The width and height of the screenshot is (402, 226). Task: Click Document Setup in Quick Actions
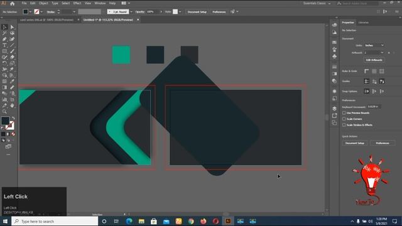tap(354, 143)
